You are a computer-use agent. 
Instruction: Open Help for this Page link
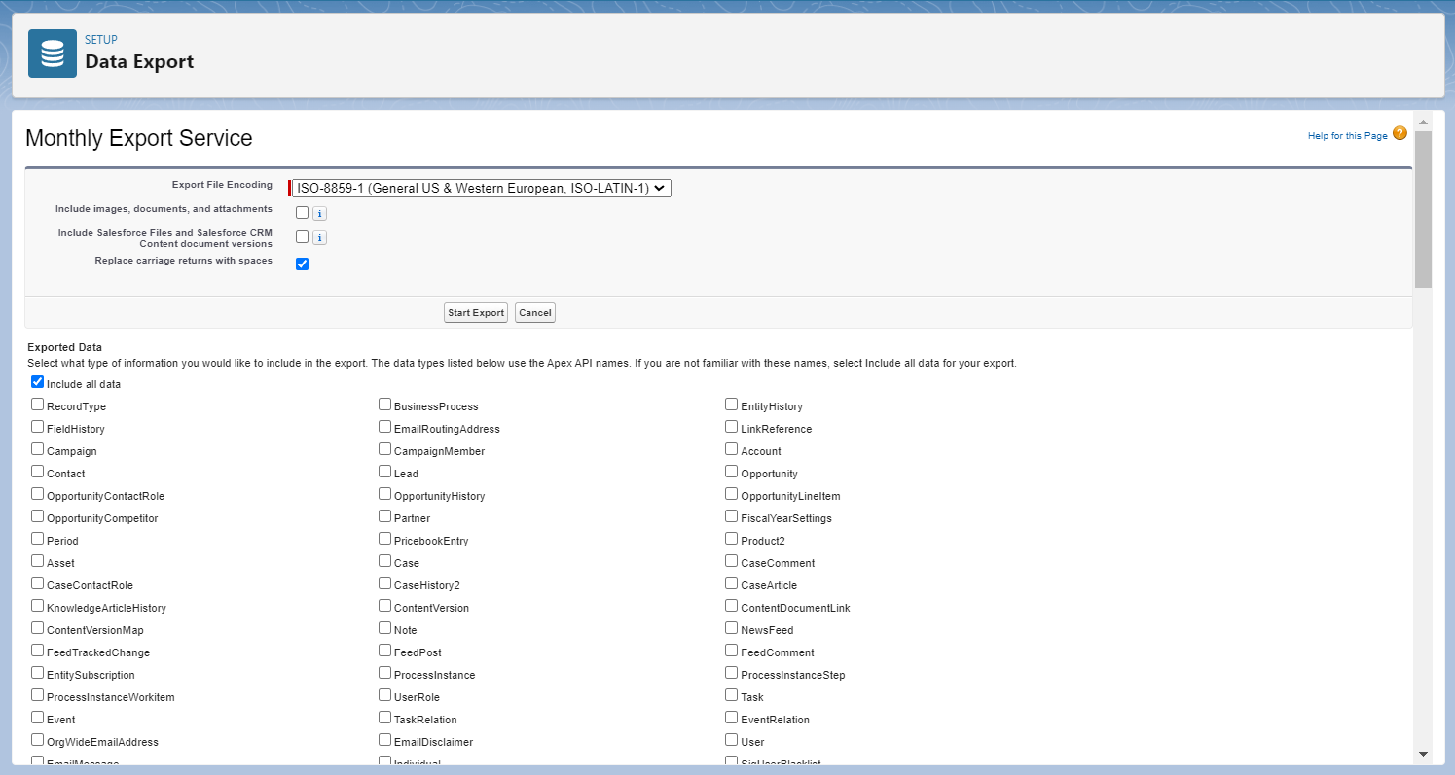tap(1348, 136)
